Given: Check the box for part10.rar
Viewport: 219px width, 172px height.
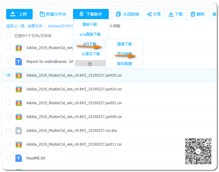Looking at the screenshot, I should tap(9, 89).
